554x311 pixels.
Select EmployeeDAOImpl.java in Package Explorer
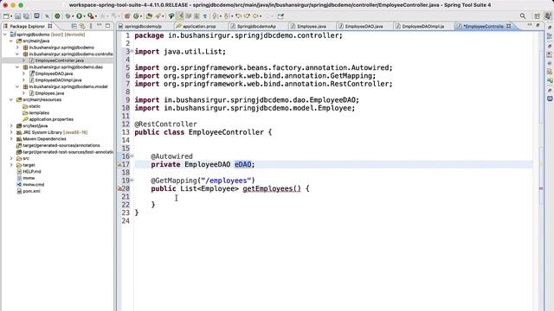(58, 80)
